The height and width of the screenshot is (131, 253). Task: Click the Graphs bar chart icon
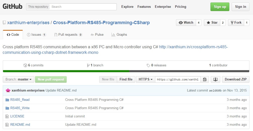pyautogui.click(x=114, y=35)
